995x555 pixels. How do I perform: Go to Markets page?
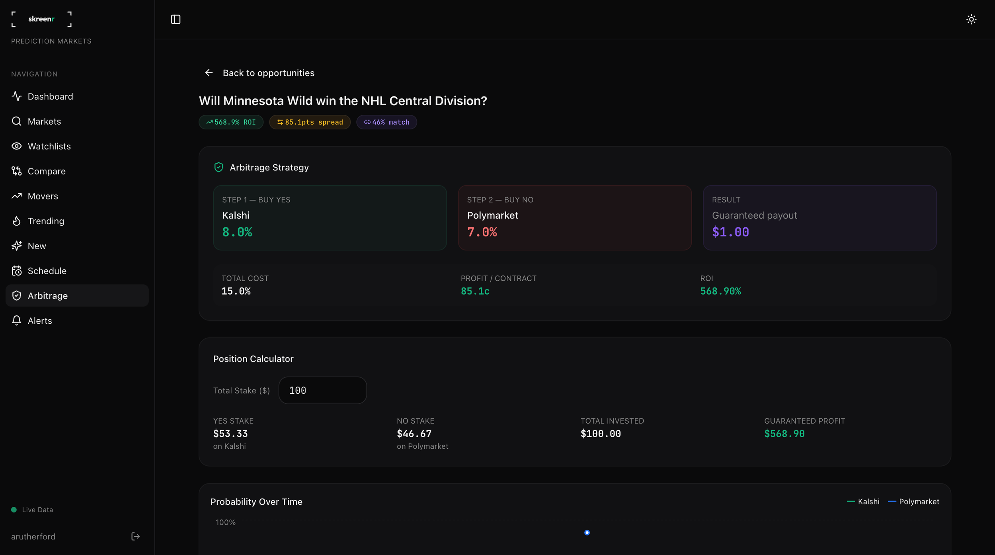77,121
